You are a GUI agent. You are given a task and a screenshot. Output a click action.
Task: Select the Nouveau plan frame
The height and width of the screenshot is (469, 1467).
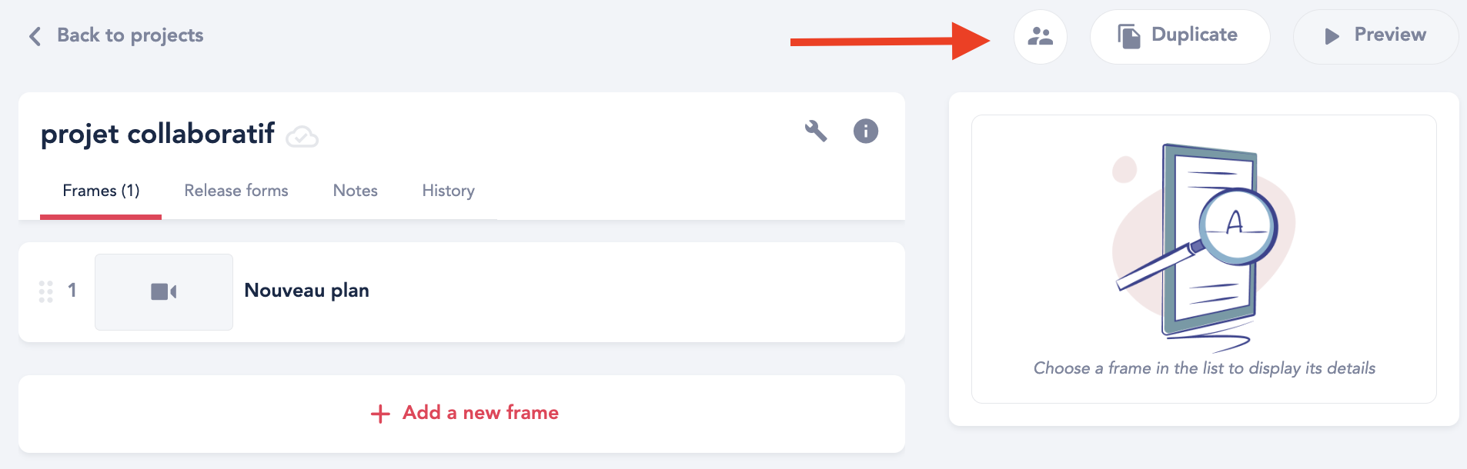tap(462, 292)
